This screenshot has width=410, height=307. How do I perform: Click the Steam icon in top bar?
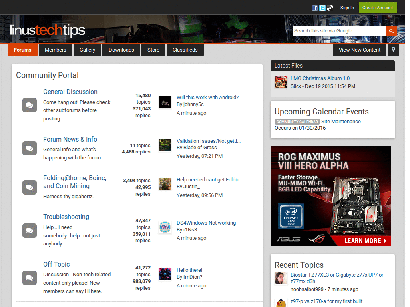pos(330,8)
